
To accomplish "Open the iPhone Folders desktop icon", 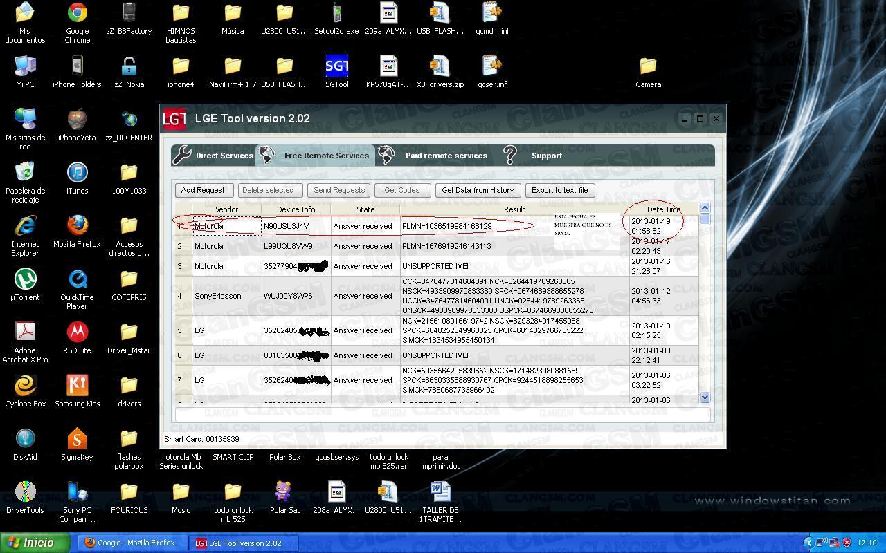I will 77,72.
